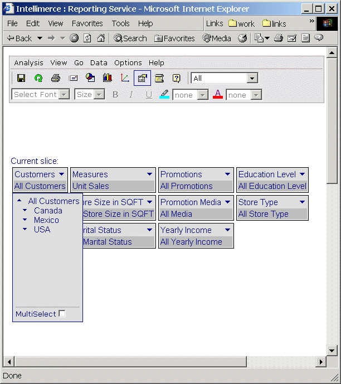Click the pie chart icon
Screen dimensions: 341x384
[x=90, y=77]
